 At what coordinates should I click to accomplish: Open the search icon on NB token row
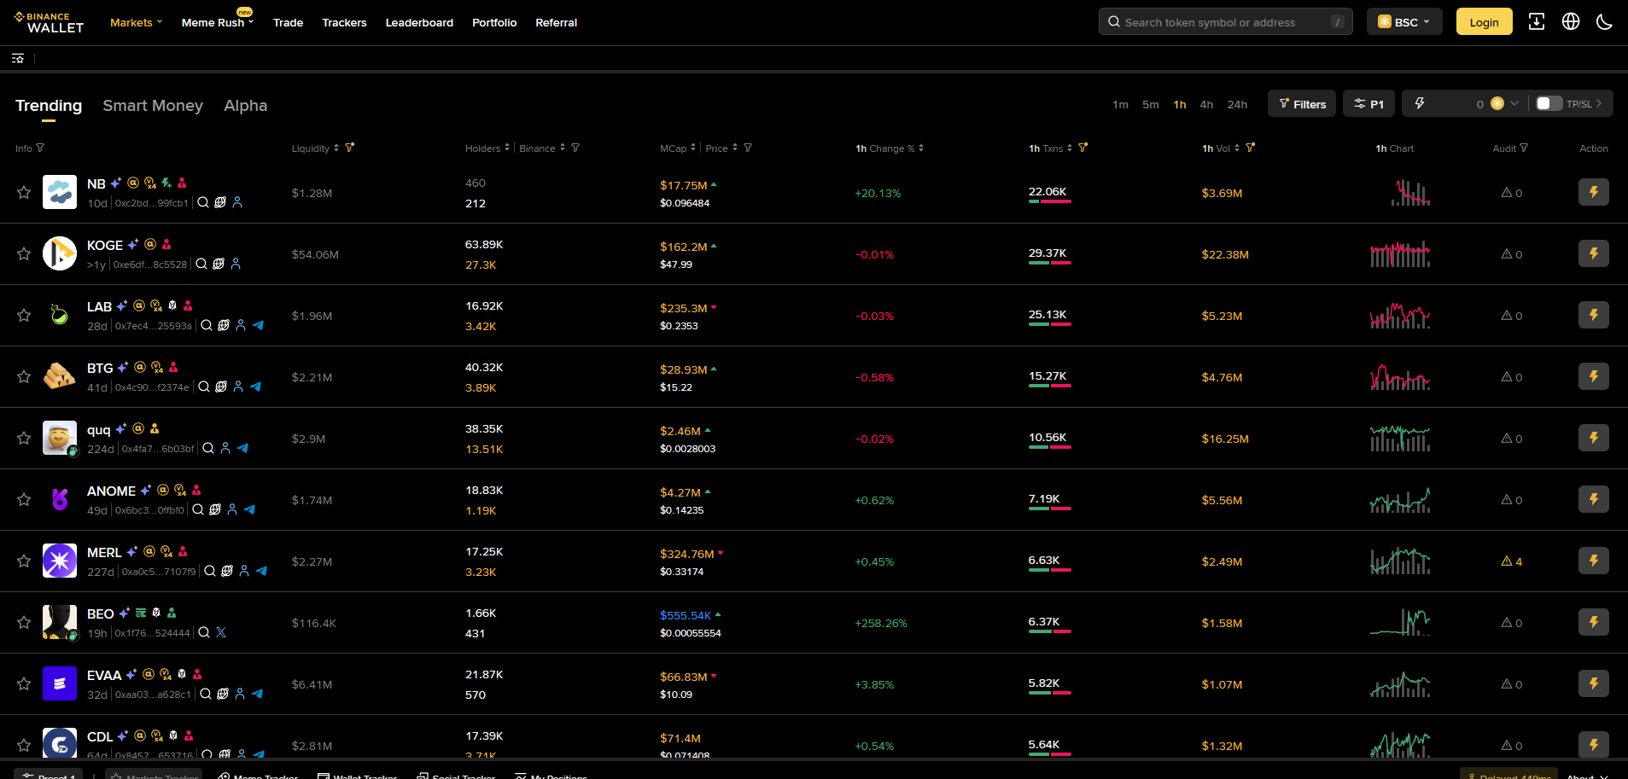[202, 202]
